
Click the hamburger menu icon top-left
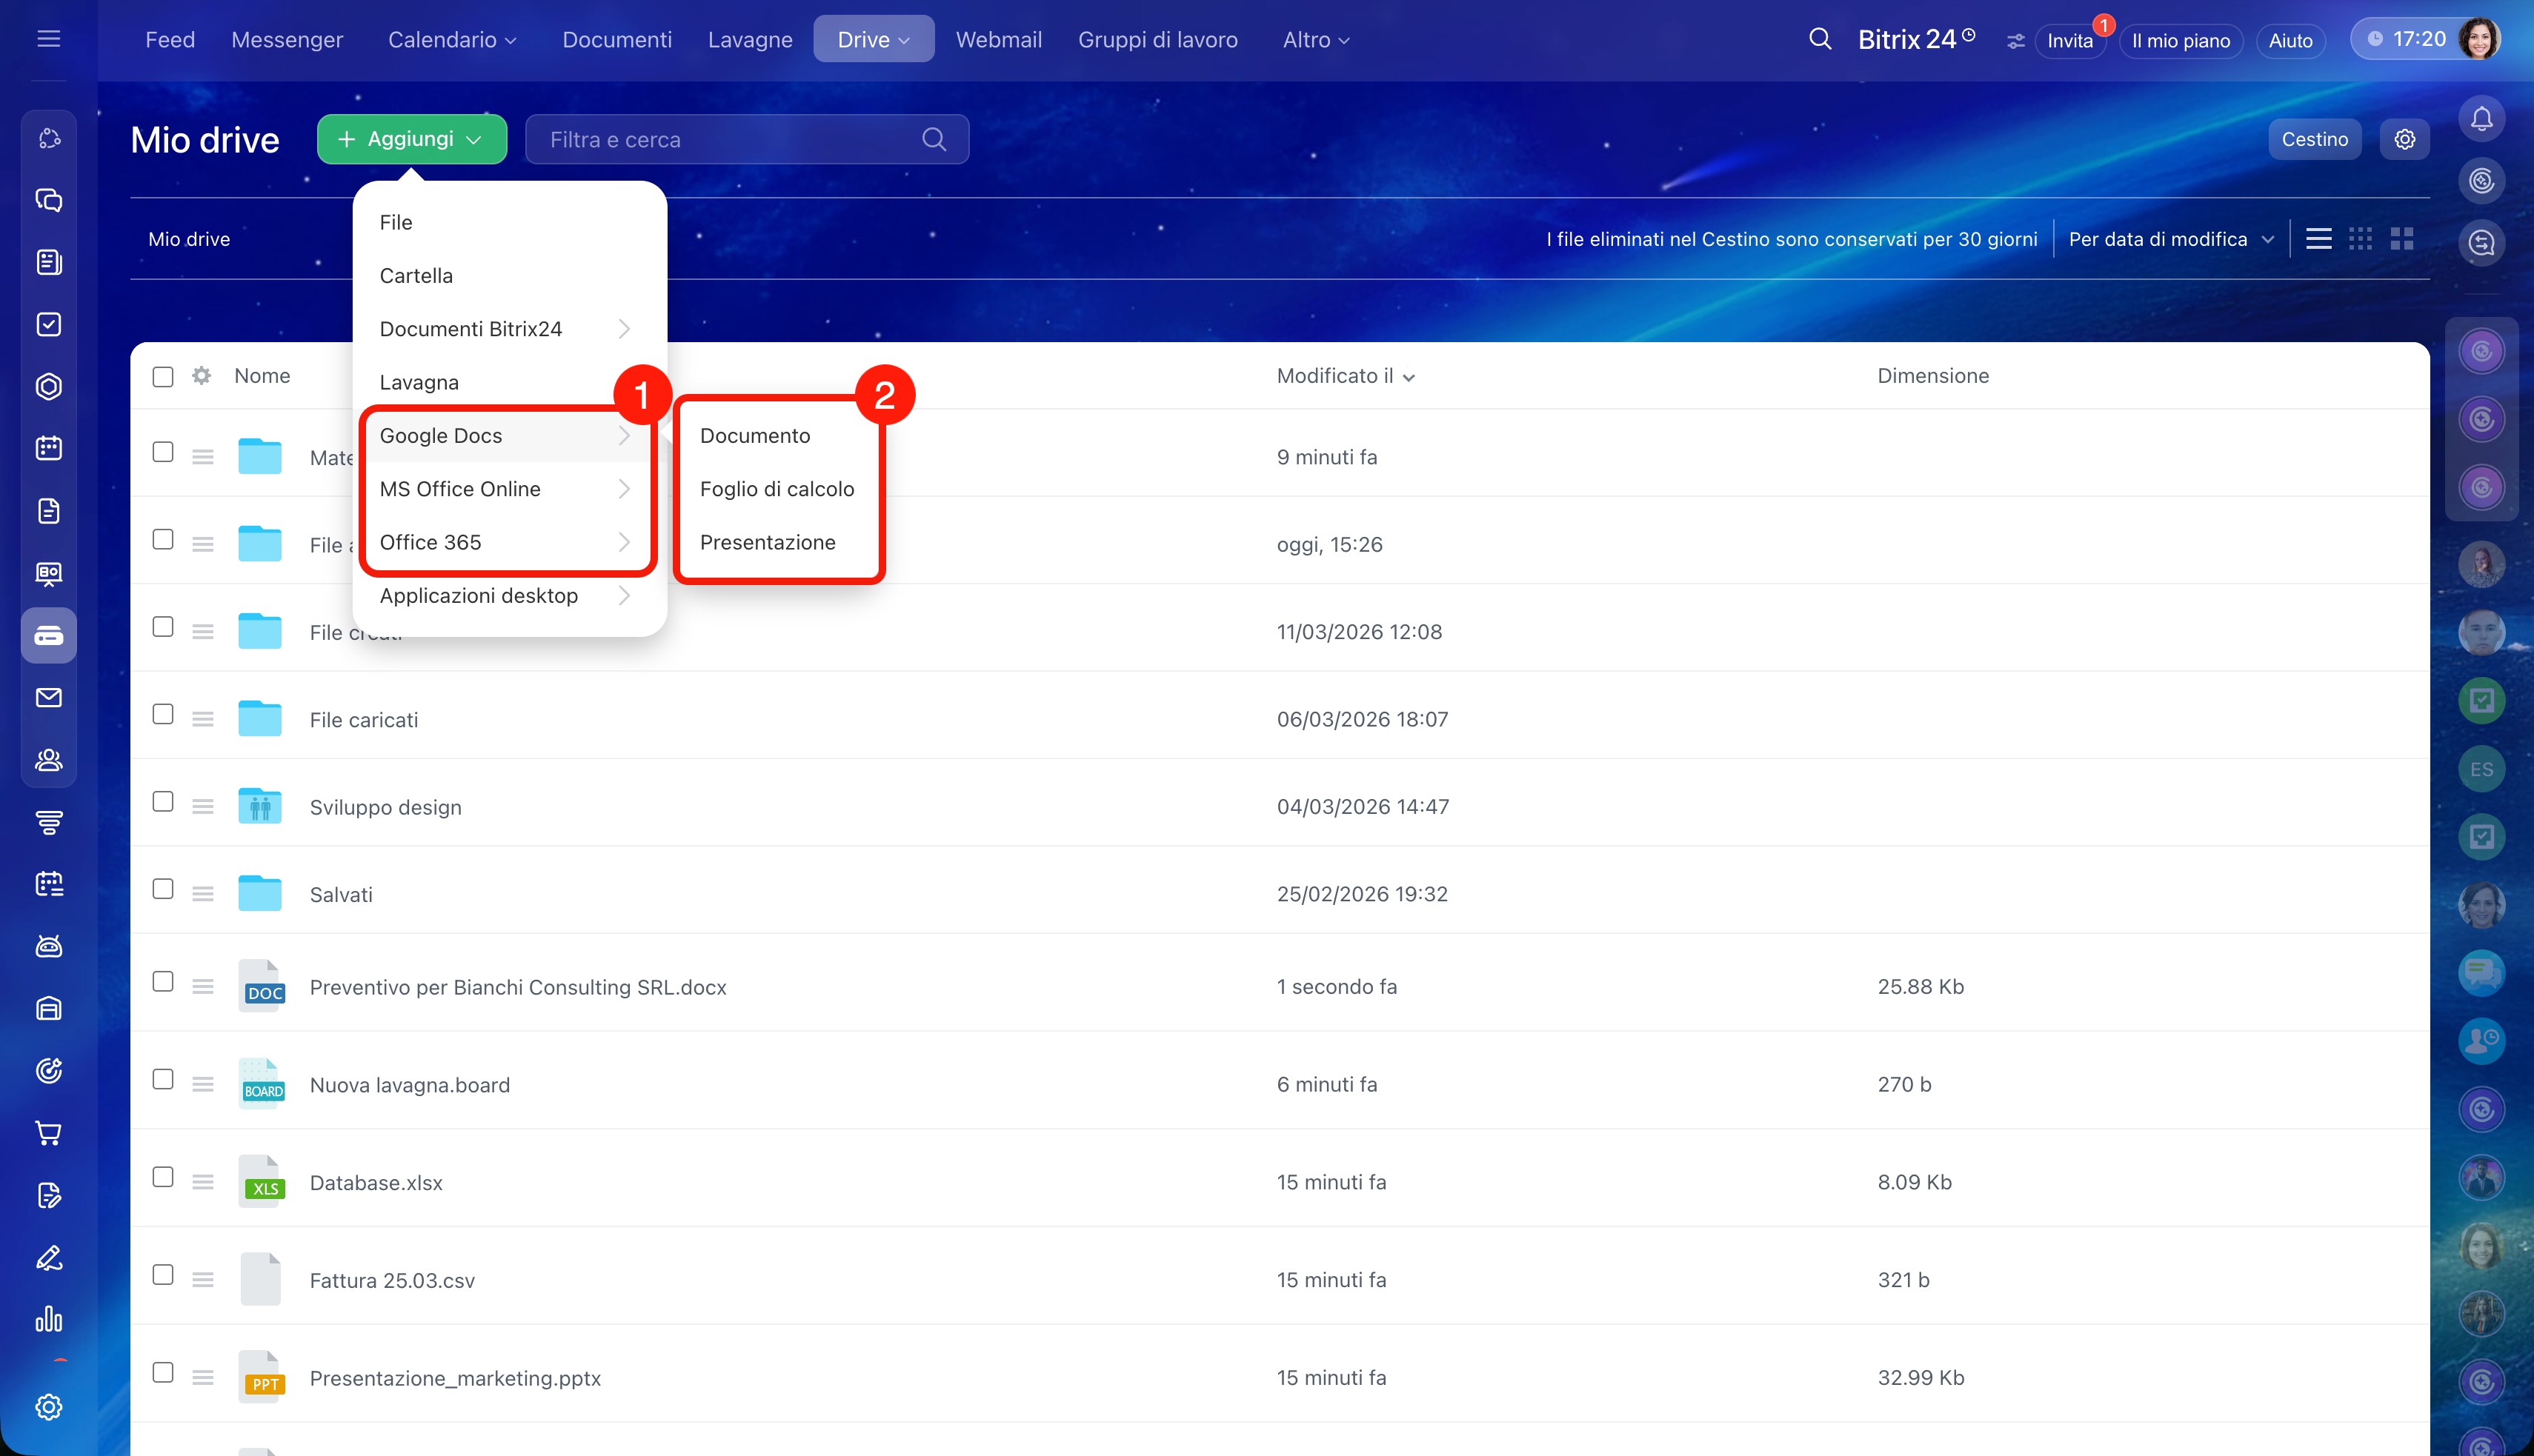(x=48, y=39)
